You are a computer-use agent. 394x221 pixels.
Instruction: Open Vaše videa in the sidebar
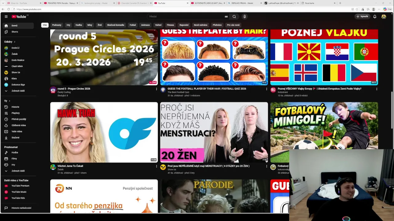pos(18,131)
